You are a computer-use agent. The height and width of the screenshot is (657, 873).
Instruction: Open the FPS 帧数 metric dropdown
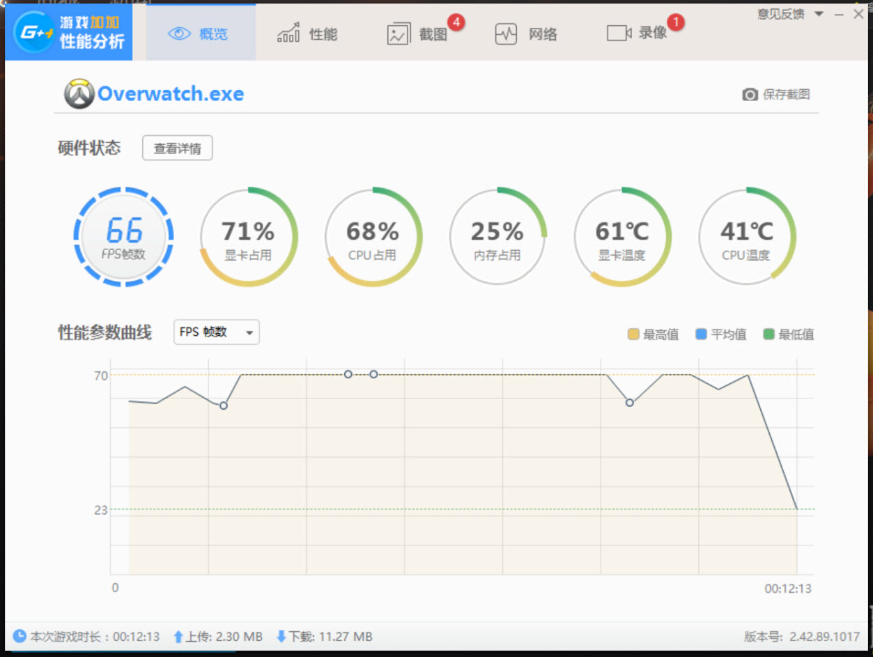[x=216, y=332]
